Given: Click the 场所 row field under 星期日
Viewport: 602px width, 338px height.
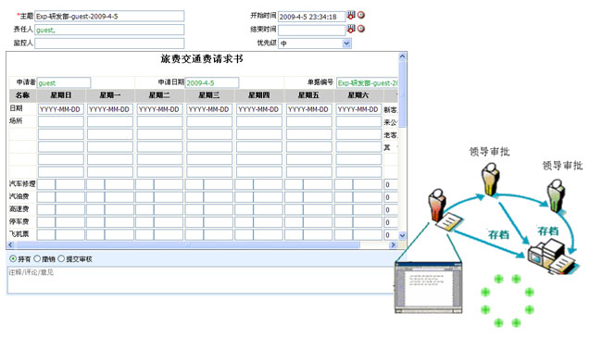Looking at the screenshot, I should 60,121.
